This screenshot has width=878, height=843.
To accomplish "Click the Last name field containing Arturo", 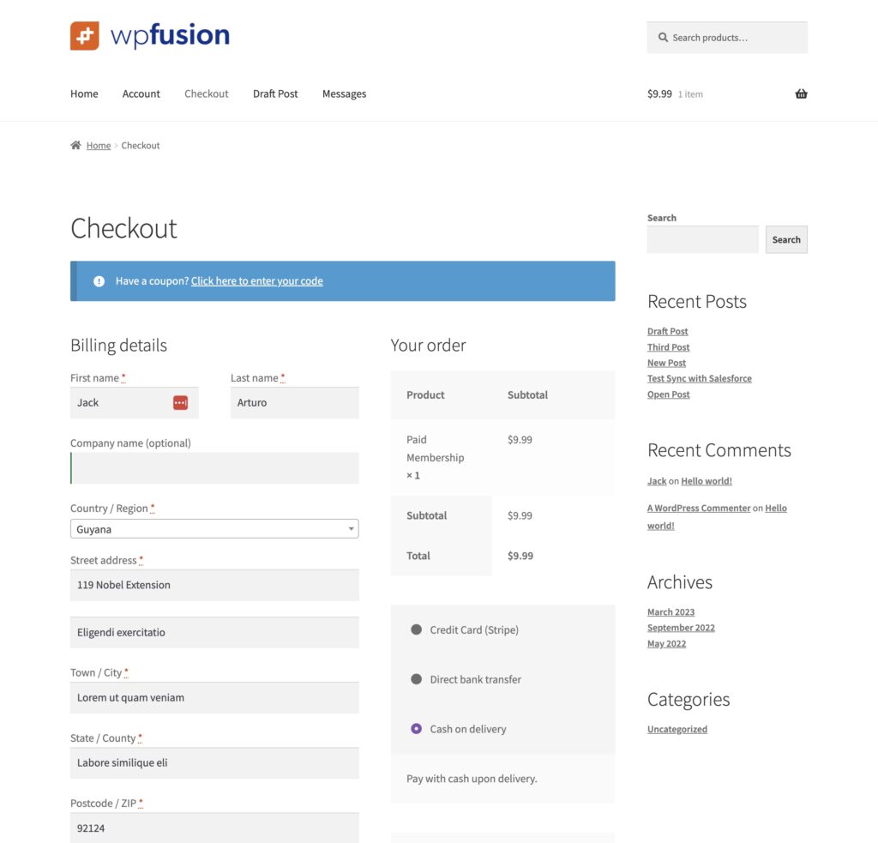I will (x=295, y=403).
